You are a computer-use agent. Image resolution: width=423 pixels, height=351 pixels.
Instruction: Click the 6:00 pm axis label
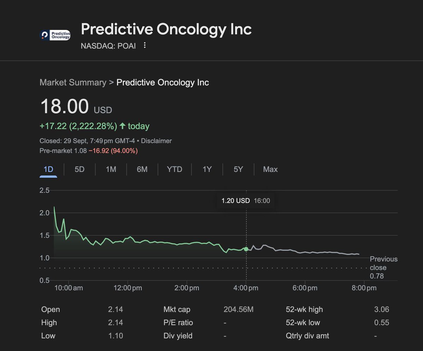(x=305, y=288)
